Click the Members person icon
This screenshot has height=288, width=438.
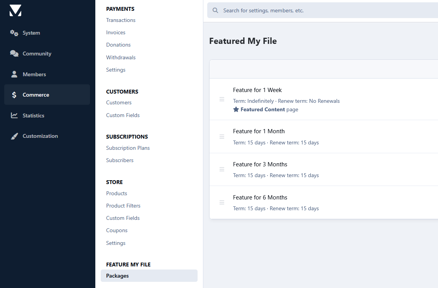[14, 74]
